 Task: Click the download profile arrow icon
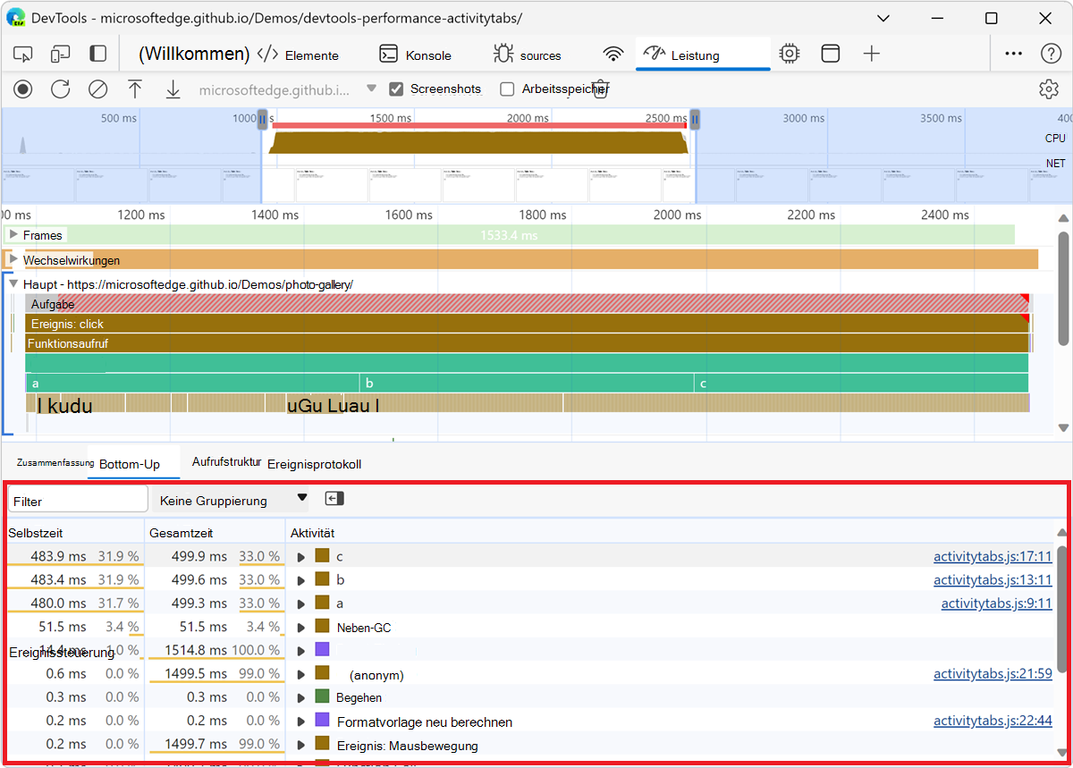[173, 89]
